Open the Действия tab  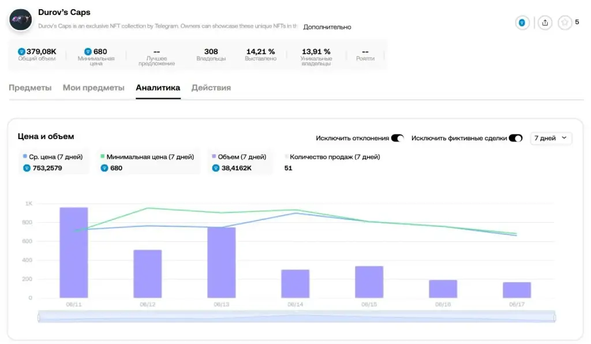point(211,88)
